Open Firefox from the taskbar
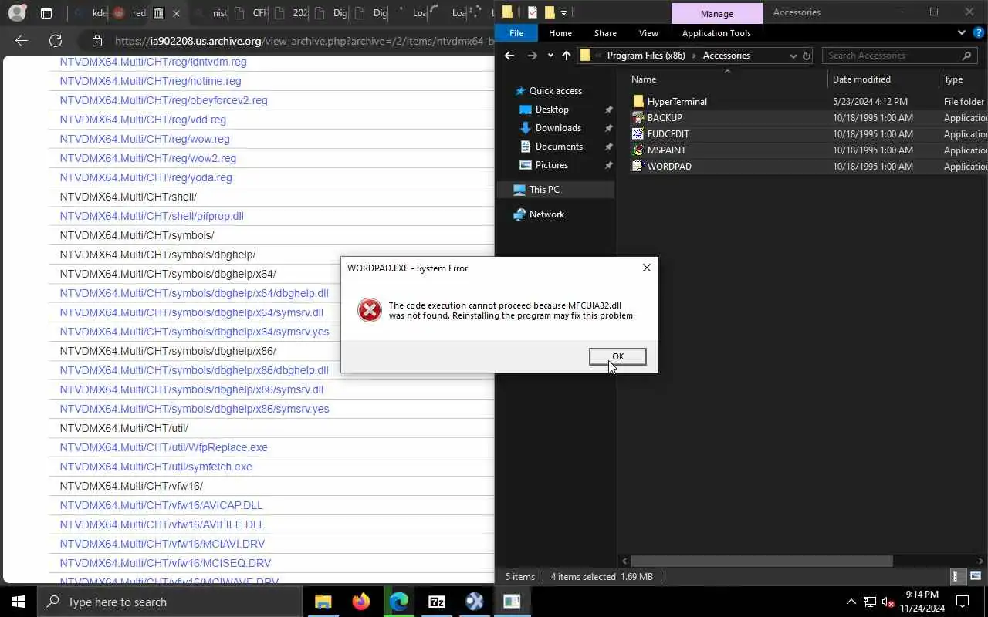The height and width of the screenshot is (617, 988). point(361,602)
